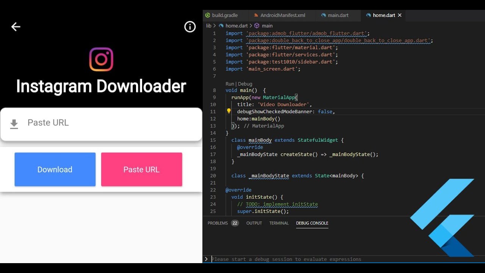Click 'super.initState();' on line 25
Image resolution: width=485 pixels, height=273 pixels.
pos(263,211)
